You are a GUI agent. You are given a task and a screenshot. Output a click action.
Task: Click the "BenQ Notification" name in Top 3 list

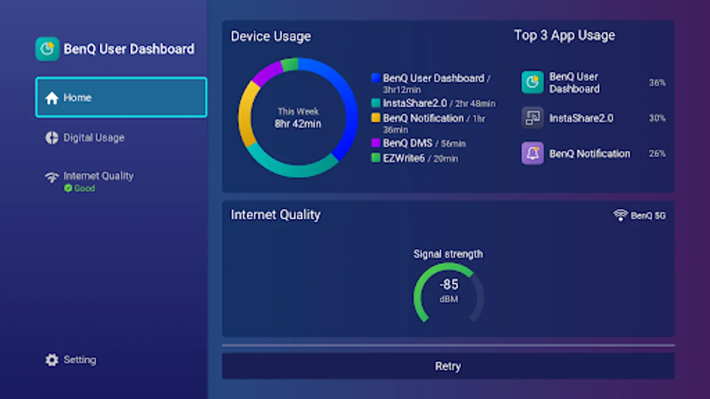pyautogui.click(x=590, y=154)
